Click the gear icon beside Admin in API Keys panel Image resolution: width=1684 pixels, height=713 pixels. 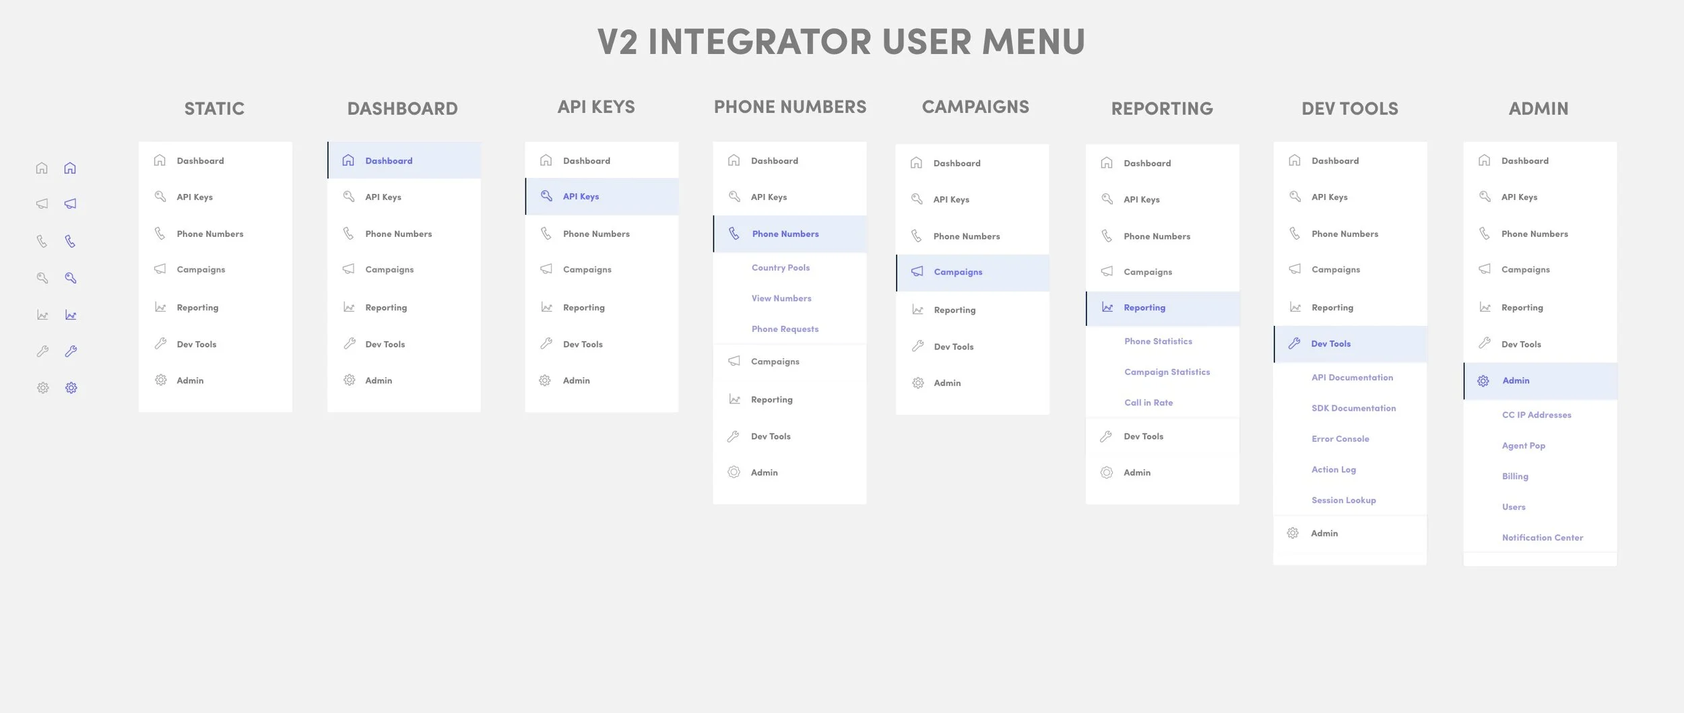(x=545, y=380)
